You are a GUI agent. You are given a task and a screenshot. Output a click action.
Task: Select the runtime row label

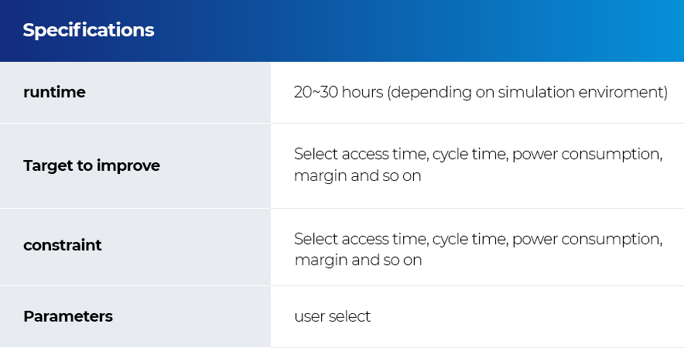pos(54,92)
